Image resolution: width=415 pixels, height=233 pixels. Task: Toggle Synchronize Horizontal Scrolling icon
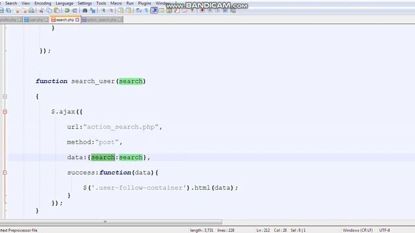128,10
